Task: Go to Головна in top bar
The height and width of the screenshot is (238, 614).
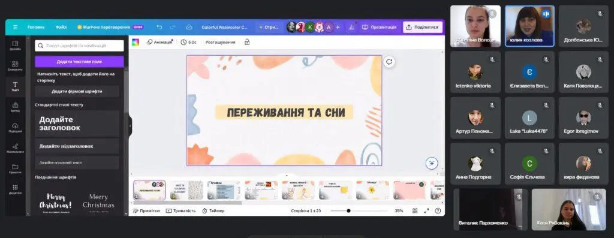Action: coord(36,28)
